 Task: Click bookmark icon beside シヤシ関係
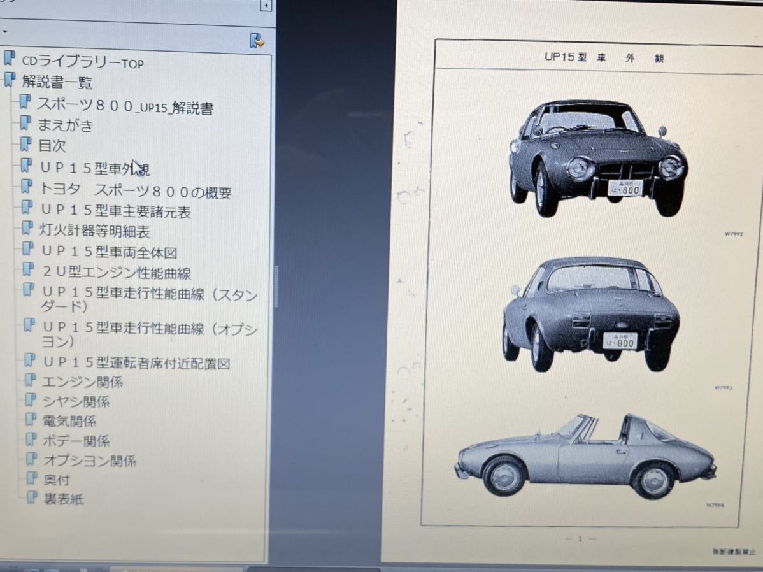tap(30, 399)
